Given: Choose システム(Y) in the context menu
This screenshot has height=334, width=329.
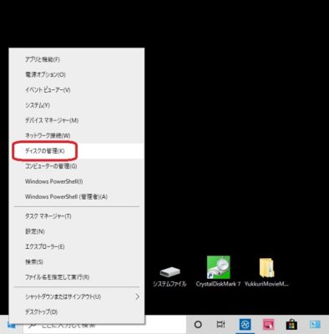Looking at the screenshot, I should (77, 105).
